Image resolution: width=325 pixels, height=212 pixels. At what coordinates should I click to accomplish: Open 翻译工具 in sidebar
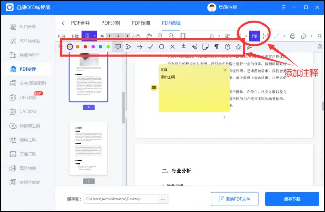pyautogui.click(x=28, y=140)
